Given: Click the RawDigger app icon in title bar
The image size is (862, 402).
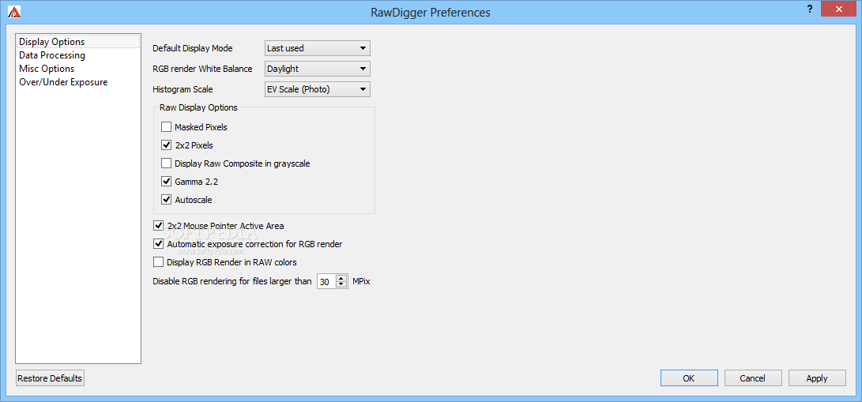Looking at the screenshot, I should (14, 12).
